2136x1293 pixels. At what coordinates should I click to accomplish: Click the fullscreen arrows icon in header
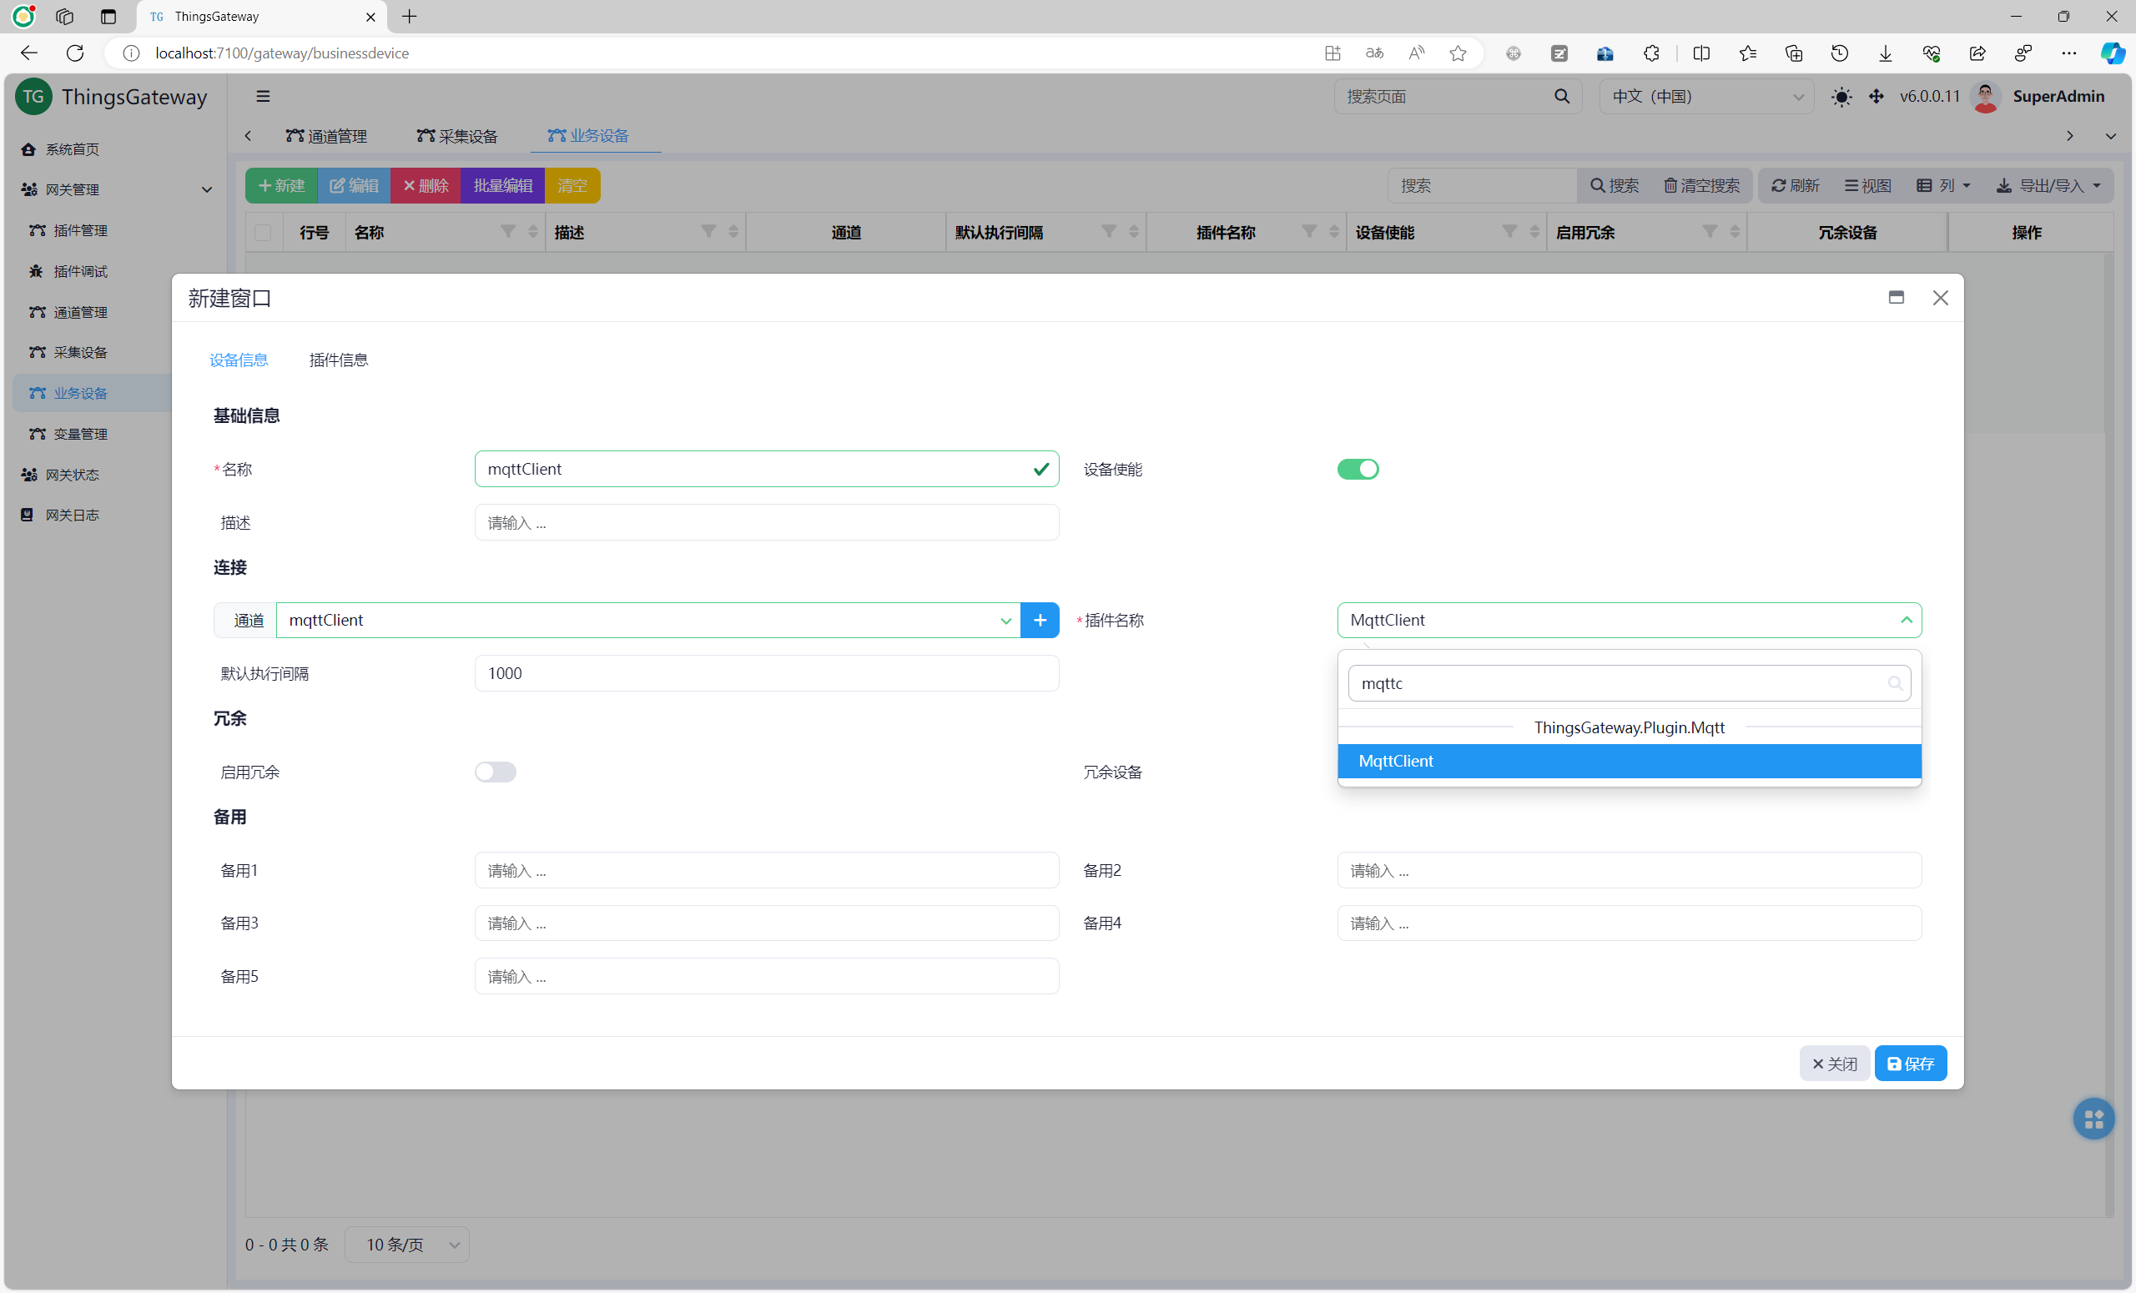point(1876,96)
